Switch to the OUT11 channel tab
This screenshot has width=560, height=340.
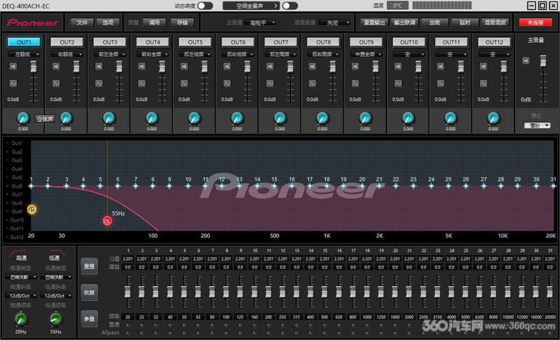pos(451,42)
